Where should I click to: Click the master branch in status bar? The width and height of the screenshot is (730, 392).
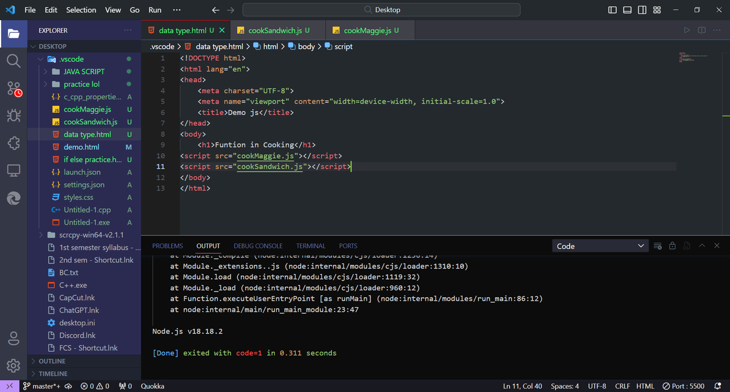point(42,386)
